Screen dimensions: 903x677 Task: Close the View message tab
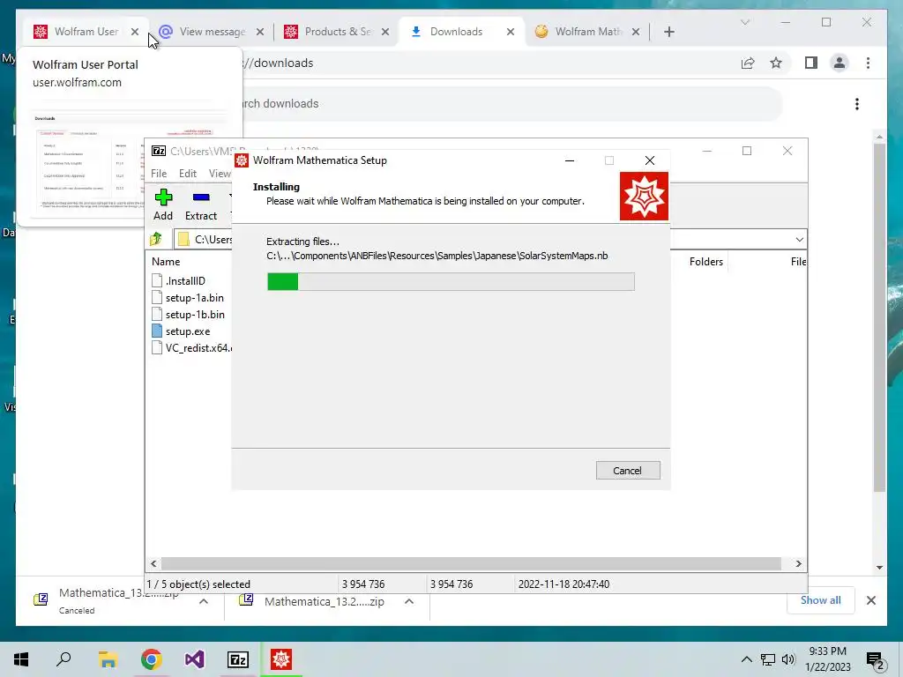click(260, 32)
